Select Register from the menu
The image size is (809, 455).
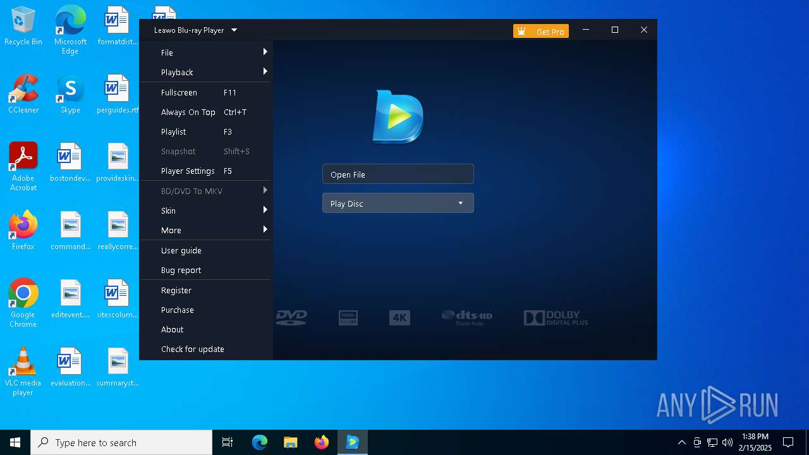206,290
